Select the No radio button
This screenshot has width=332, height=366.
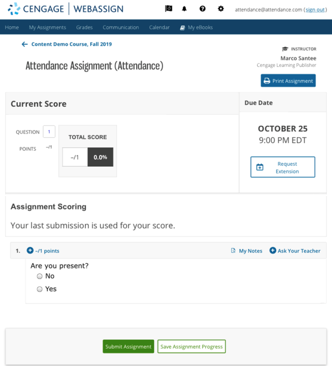[39, 276]
